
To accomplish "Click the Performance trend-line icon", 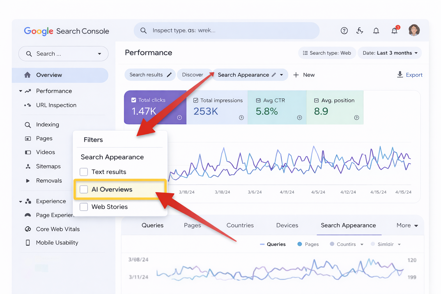I will click(28, 91).
